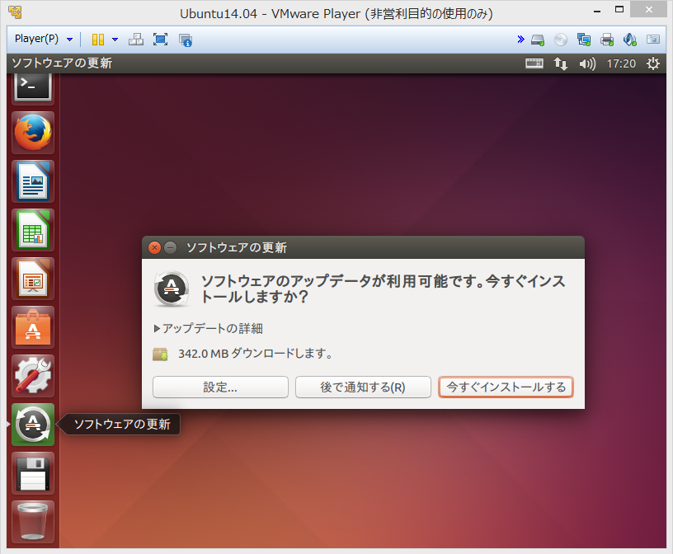Open the power options dropdown arrow
The height and width of the screenshot is (554, 673).
coord(115,40)
